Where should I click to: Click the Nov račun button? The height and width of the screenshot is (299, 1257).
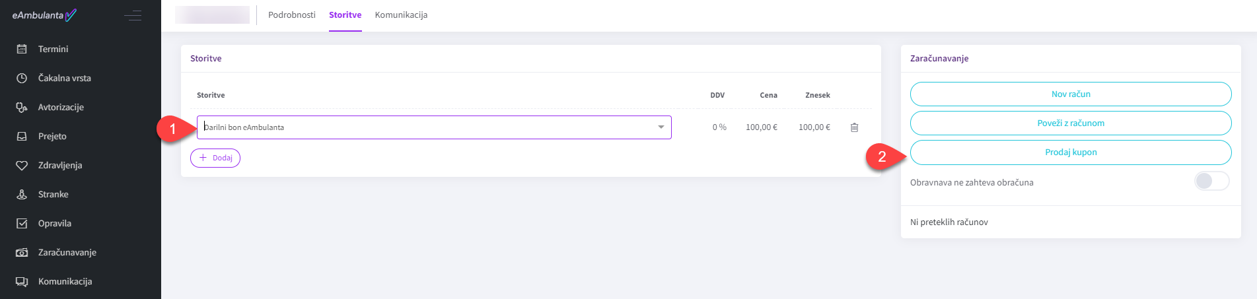coord(1070,94)
